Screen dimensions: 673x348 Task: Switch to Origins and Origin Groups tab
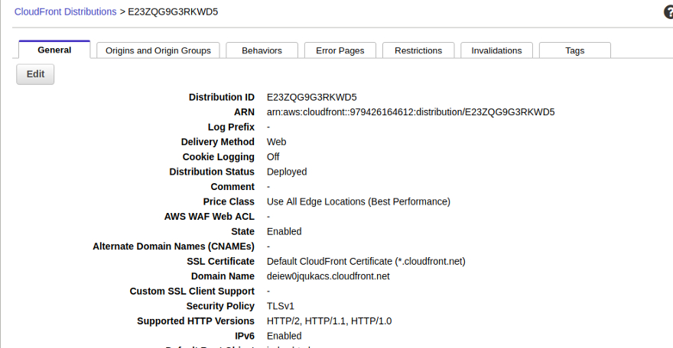pos(158,51)
